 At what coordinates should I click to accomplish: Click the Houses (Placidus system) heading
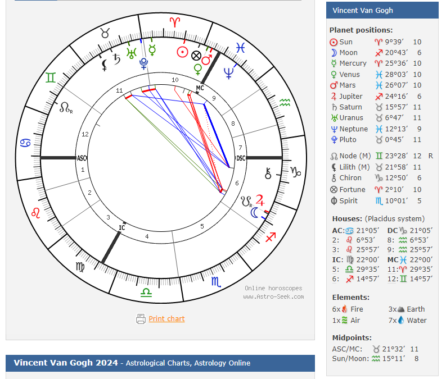pyautogui.click(x=379, y=219)
